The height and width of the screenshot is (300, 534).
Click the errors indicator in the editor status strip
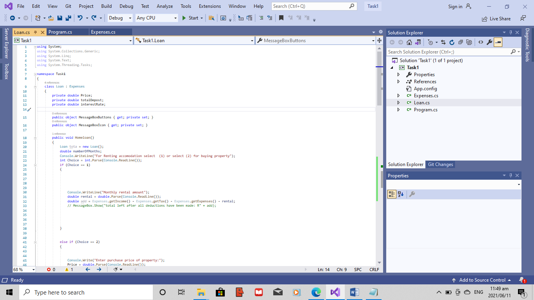(51, 270)
